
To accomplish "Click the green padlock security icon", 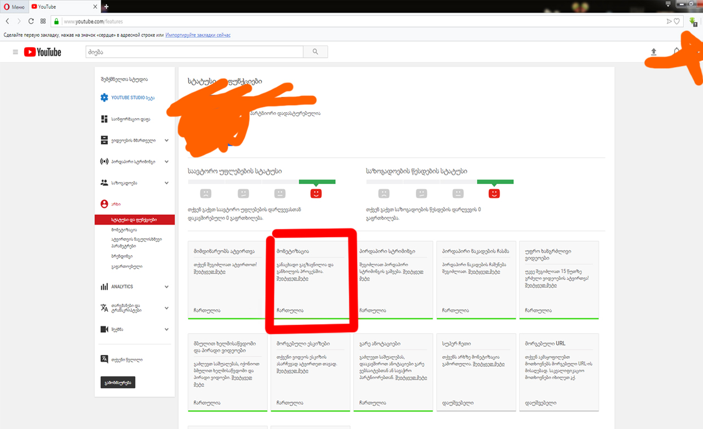I will point(56,21).
